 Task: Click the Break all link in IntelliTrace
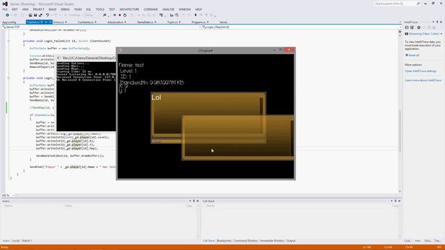pos(414,56)
